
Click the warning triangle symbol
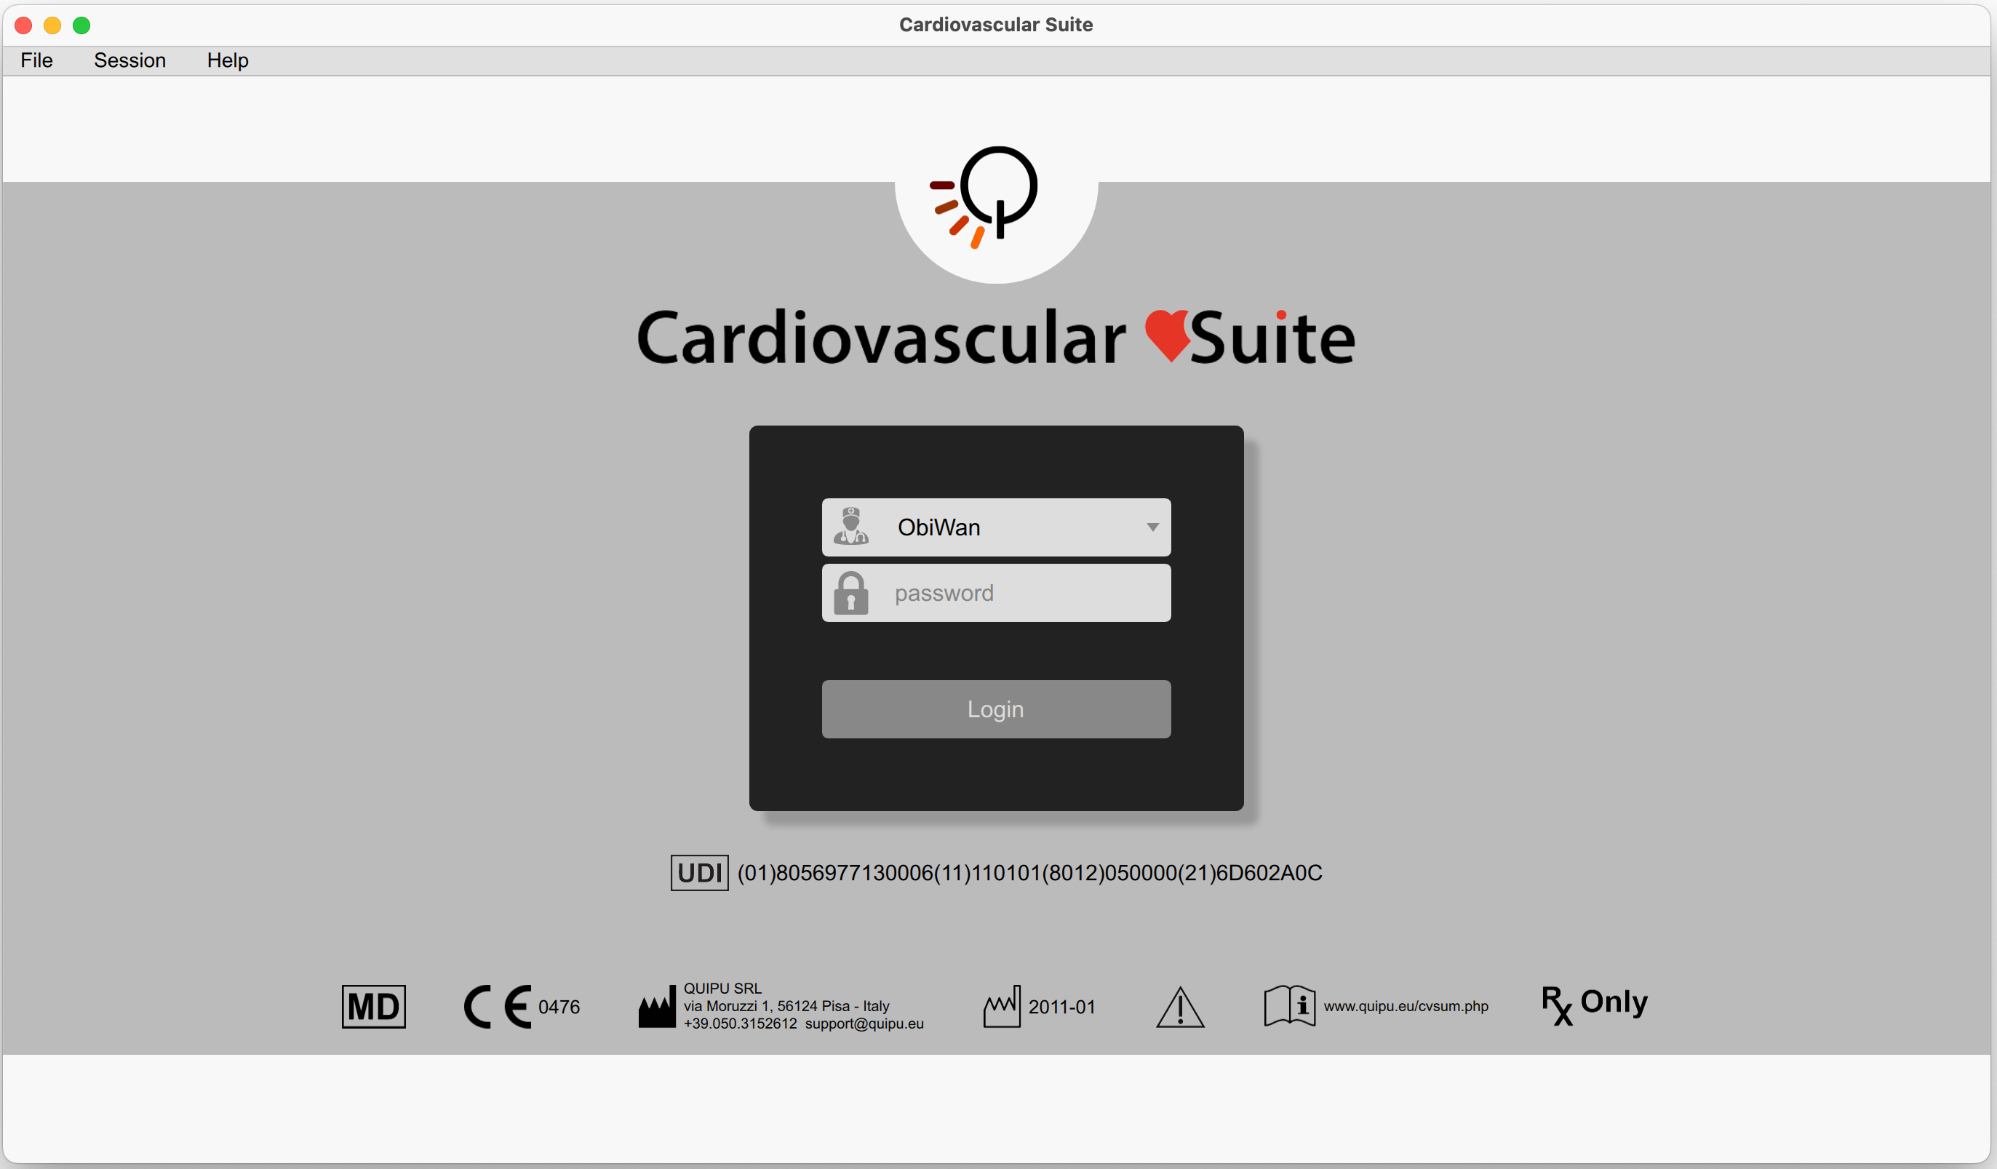[x=1179, y=1008]
